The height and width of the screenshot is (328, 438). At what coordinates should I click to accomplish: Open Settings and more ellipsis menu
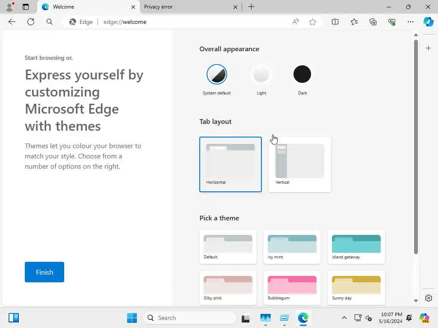pyautogui.click(x=410, y=22)
